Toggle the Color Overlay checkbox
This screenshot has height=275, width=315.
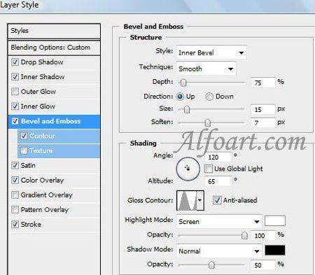tap(15, 181)
